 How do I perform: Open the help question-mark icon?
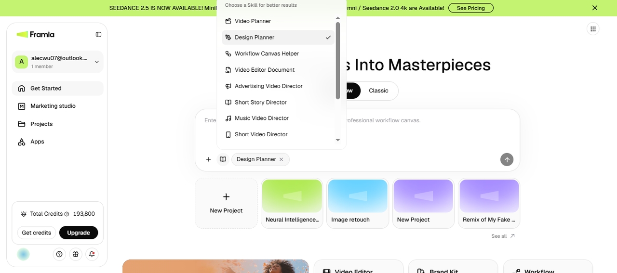click(x=59, y=254)
